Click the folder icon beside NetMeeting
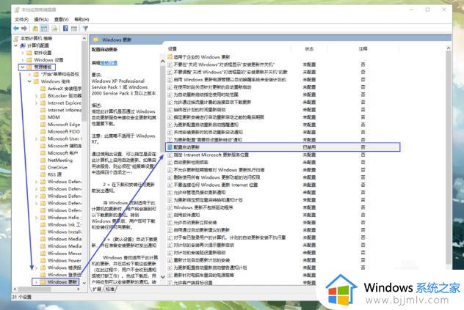464x310 pixels. point(43,160)
